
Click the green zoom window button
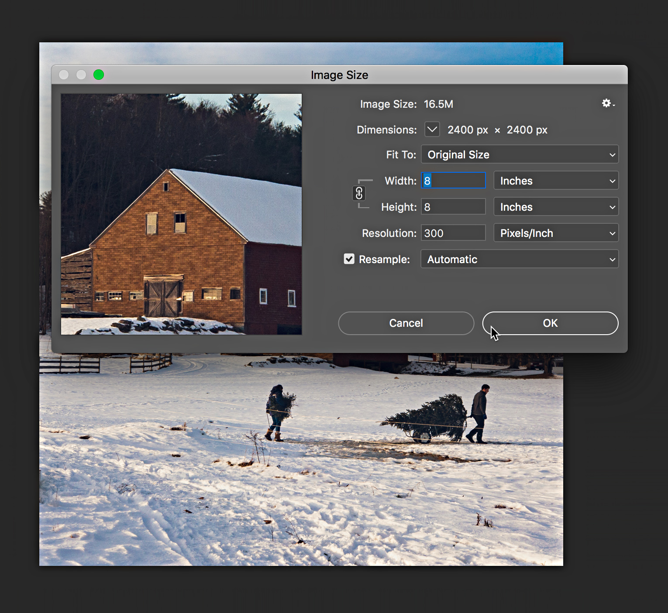[98, 74]
